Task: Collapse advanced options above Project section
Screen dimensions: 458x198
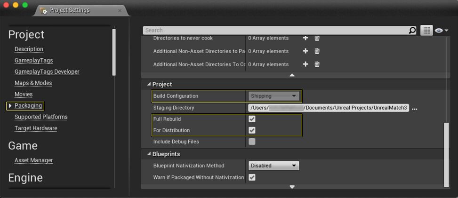Action: (292, 75)
